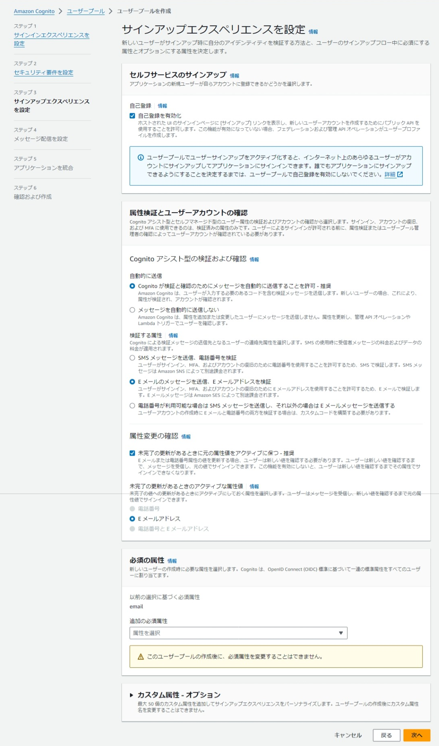Click external link icon after 詳細
Screen dimensions: 439x746
[400, 175]
